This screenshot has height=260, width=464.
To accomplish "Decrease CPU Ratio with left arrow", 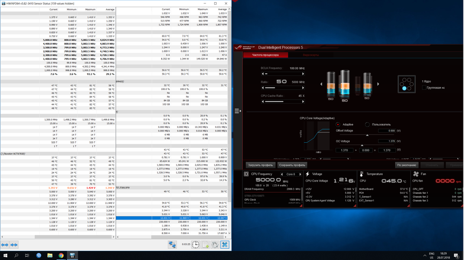I will [263, 88].
